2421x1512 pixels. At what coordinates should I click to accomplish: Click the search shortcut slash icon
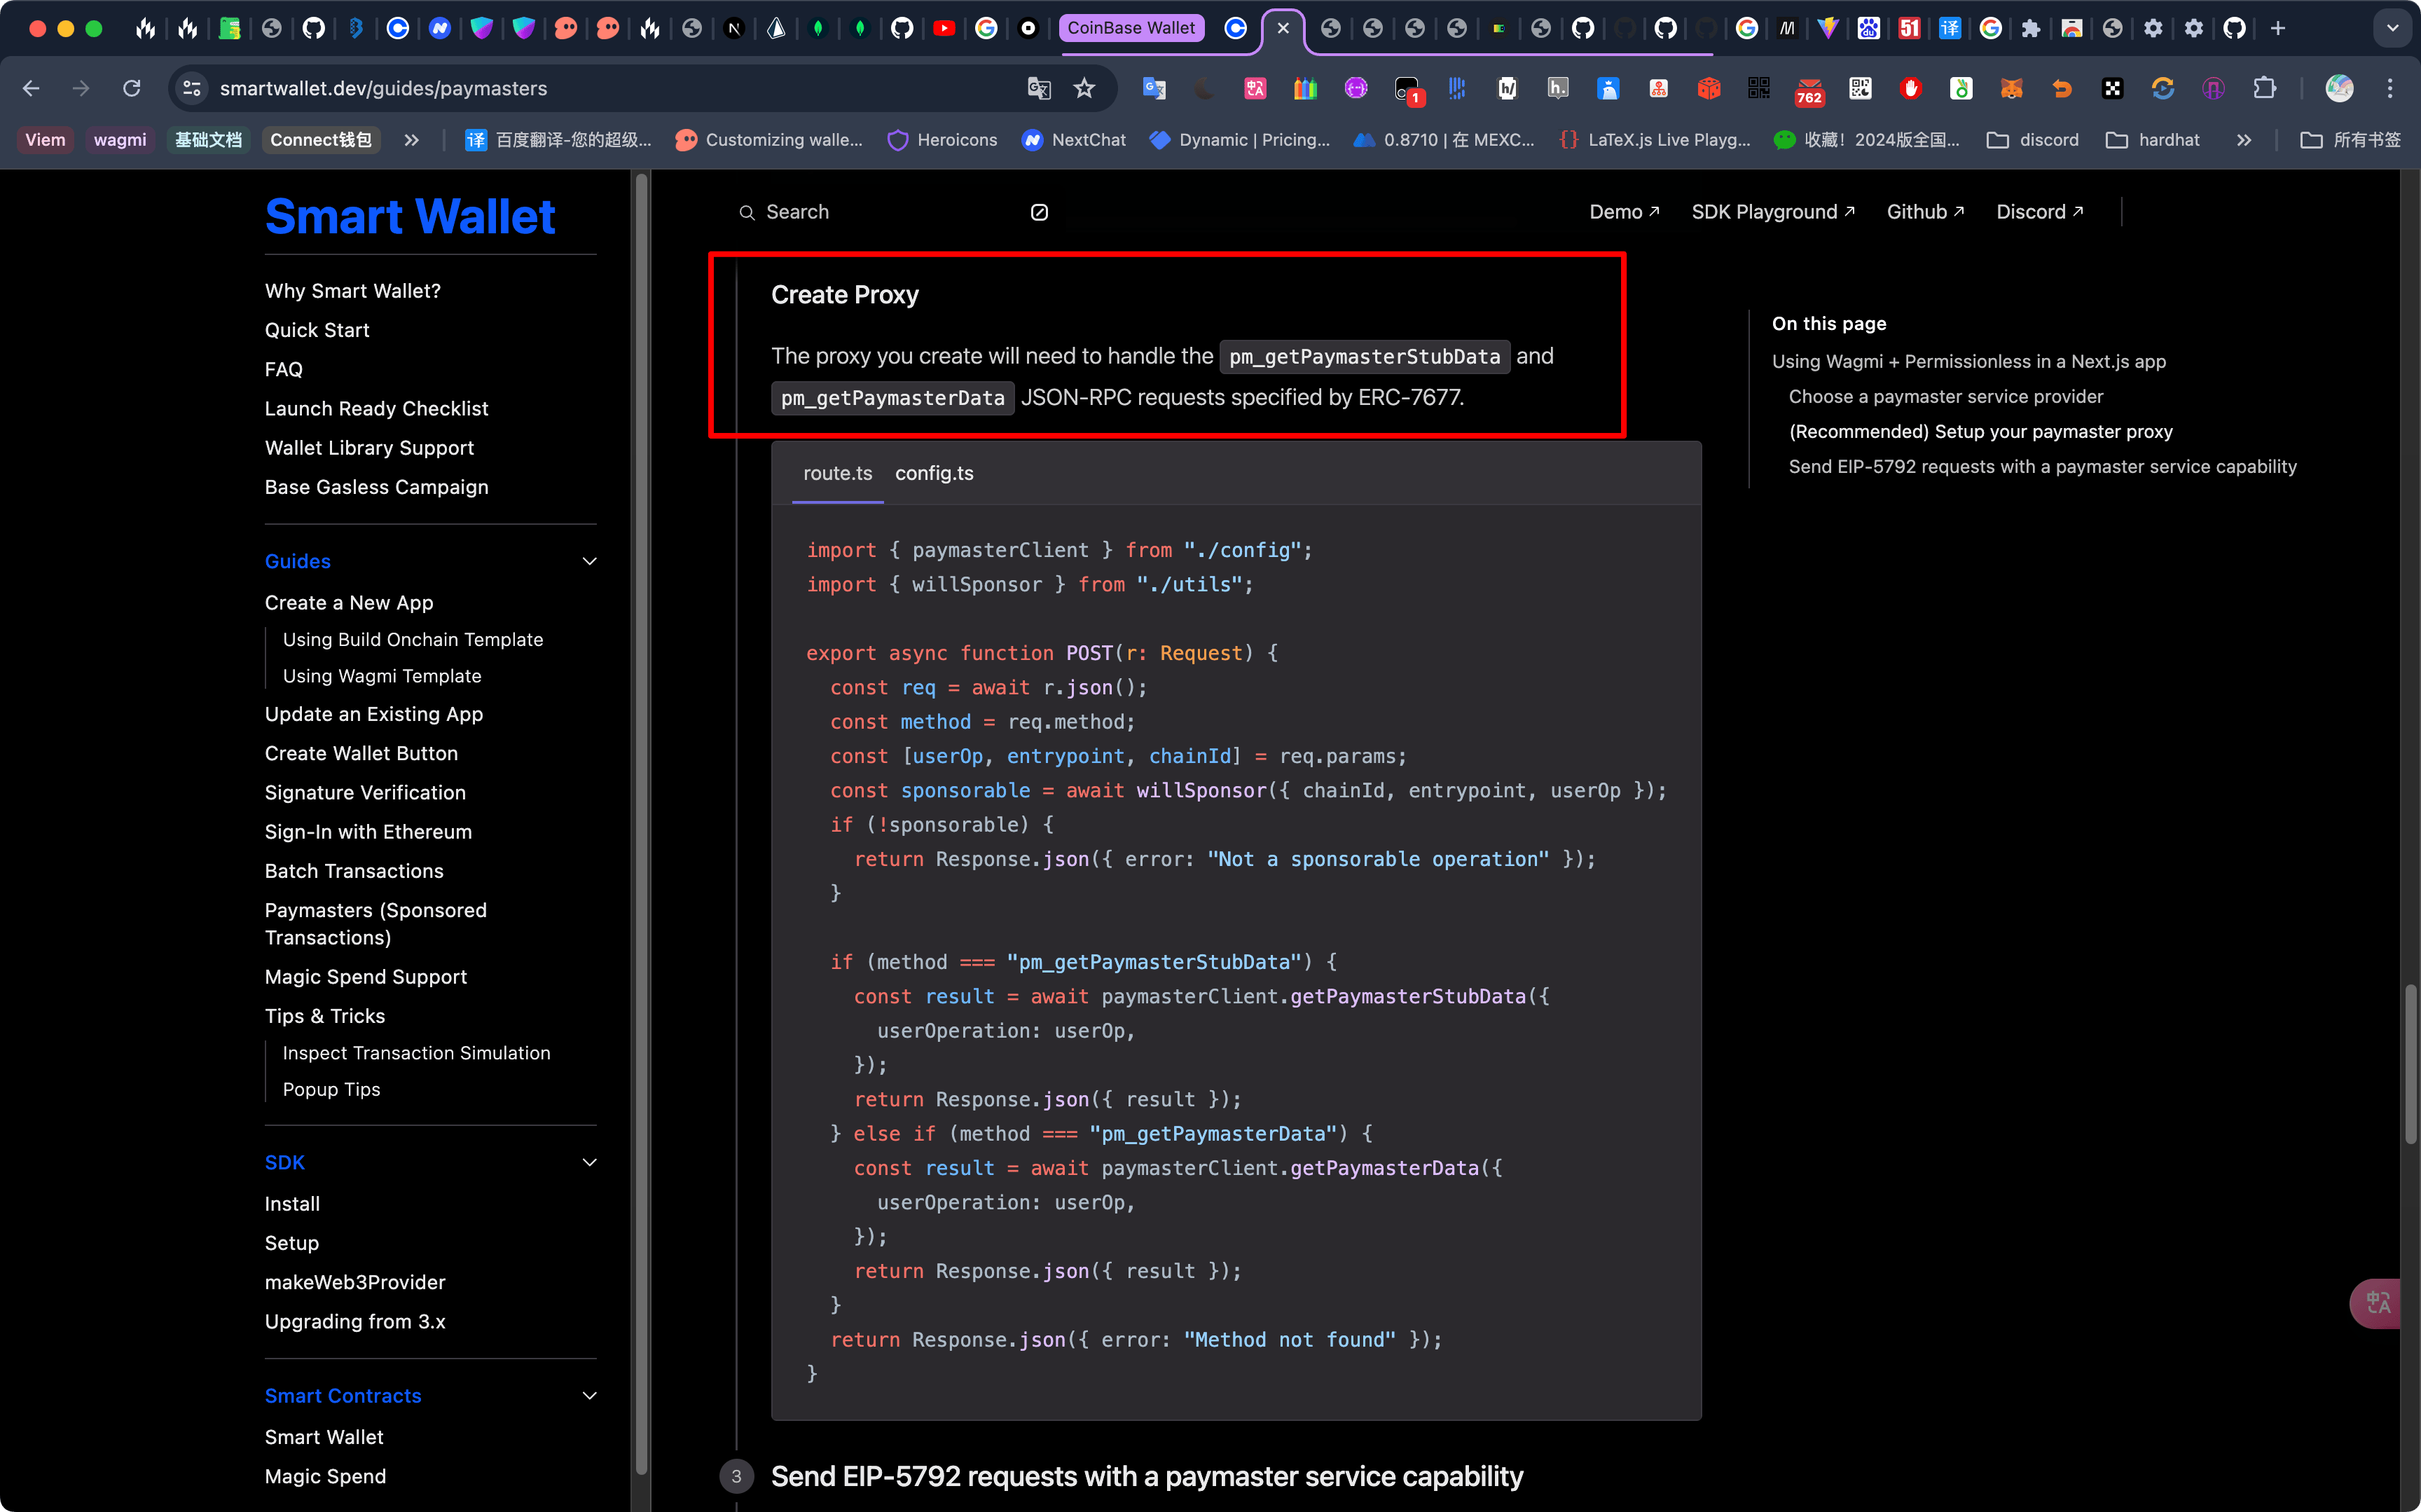(1040, 212)
